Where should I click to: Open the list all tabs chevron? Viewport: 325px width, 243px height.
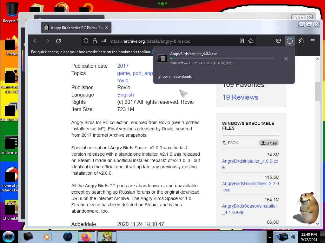tap(279, 28)
